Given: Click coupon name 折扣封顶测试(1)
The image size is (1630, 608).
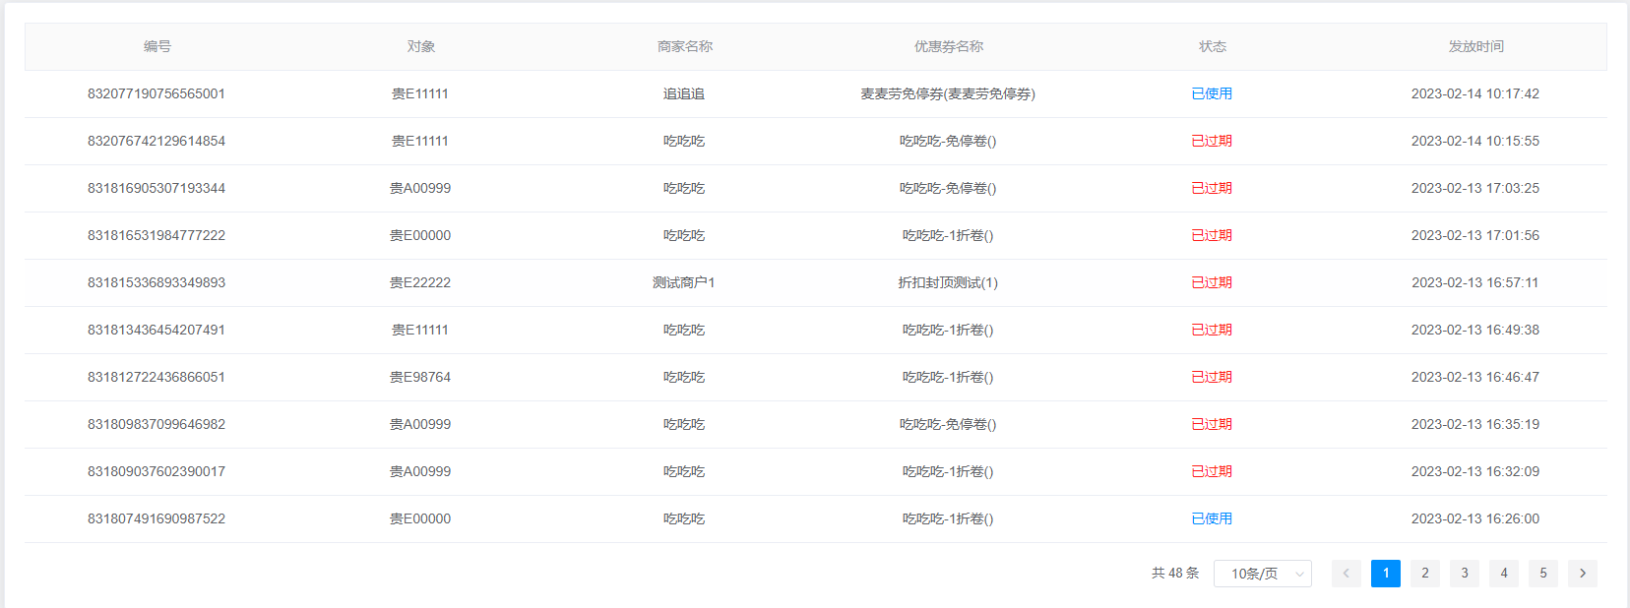Looking at the screenshot, I should point(948,282).
